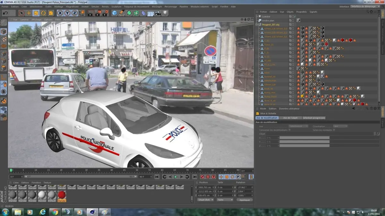Viewport: 385px width, 216px height.
Task: Switch to Axe de modélisation tab
Action: click(x=267, y=118)
